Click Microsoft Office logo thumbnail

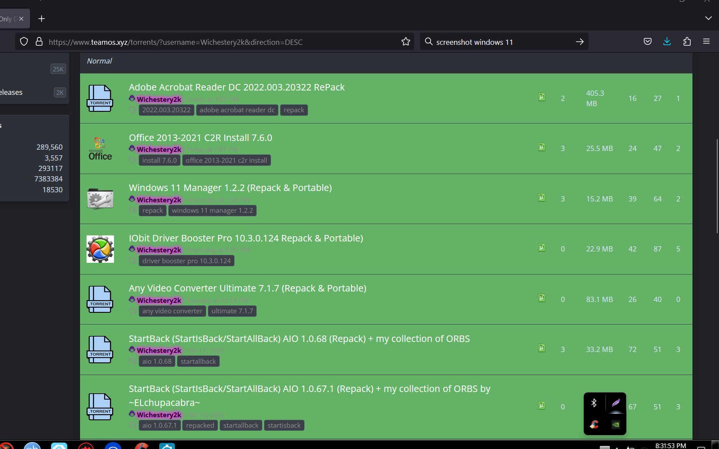point(100,149)
